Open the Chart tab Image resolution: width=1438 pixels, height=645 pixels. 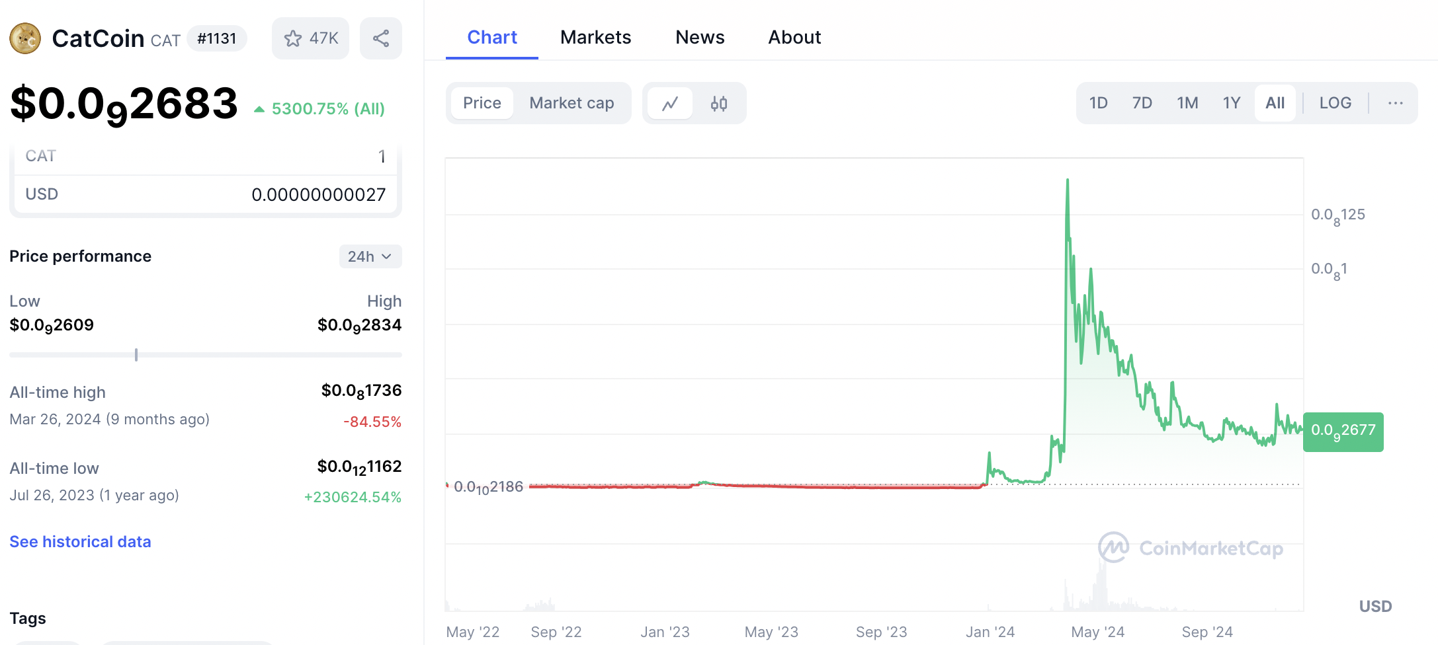click(x=492, y=37)
